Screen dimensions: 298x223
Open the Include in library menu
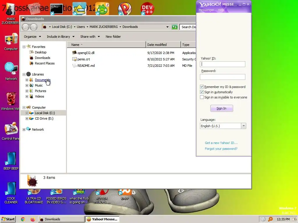tap(61, 37)
